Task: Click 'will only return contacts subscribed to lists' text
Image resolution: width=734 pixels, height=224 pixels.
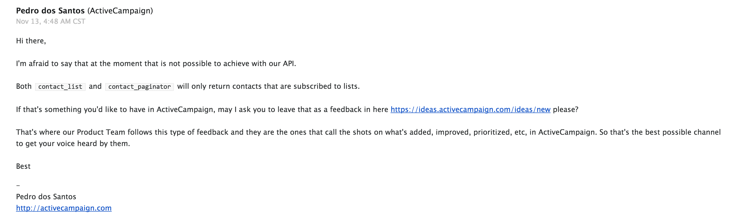Action: 268,86
